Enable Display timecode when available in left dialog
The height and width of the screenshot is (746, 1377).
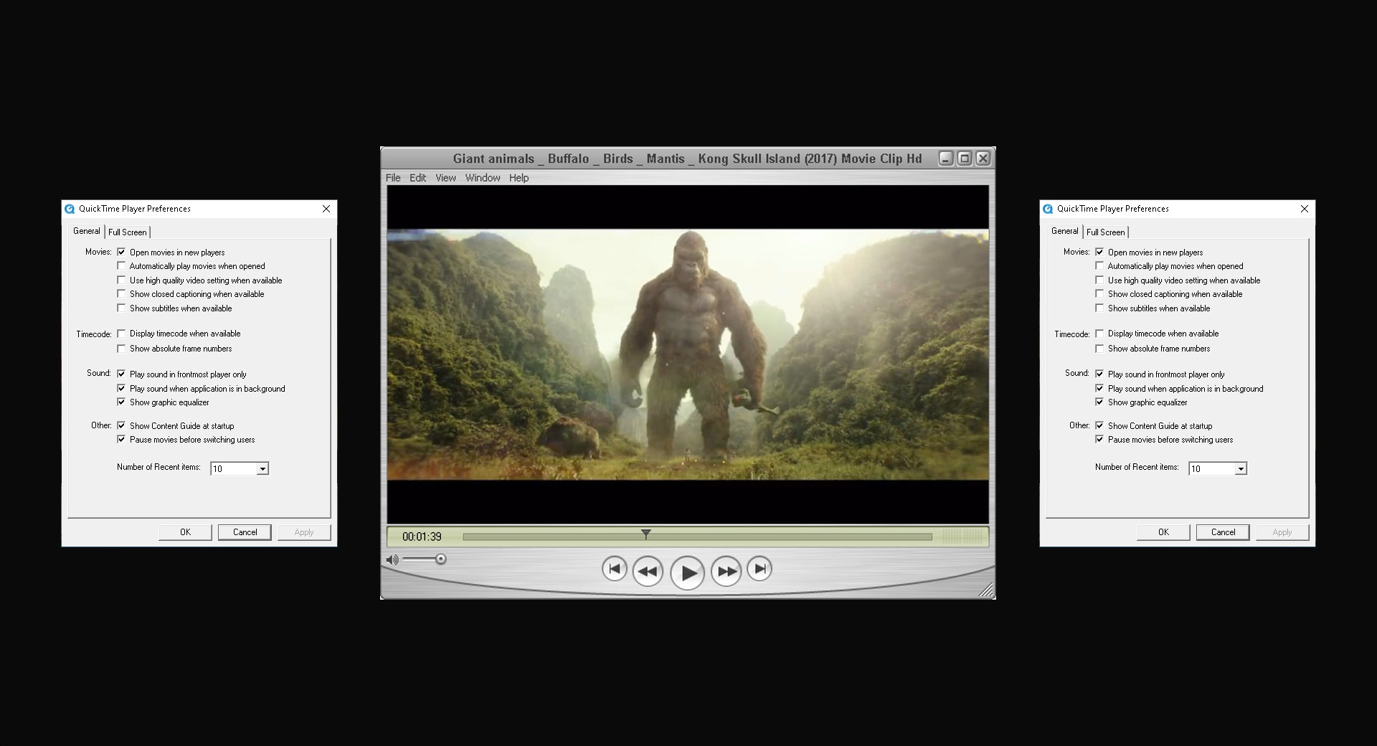tap(122, 333)
